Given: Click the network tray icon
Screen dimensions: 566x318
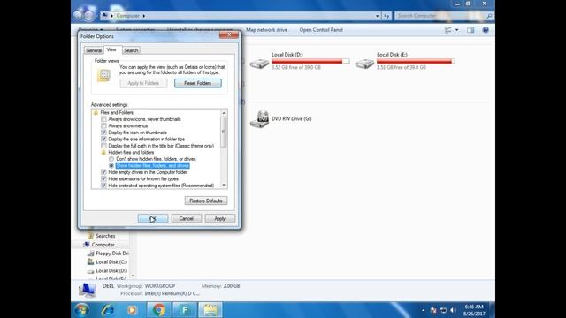Looking at the screenshot, I should [443, 310].
